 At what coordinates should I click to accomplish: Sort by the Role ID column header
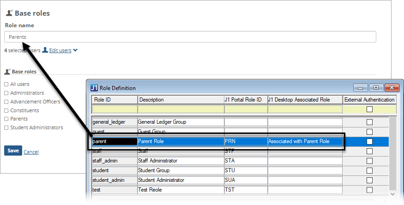click(x=114, y=100)
